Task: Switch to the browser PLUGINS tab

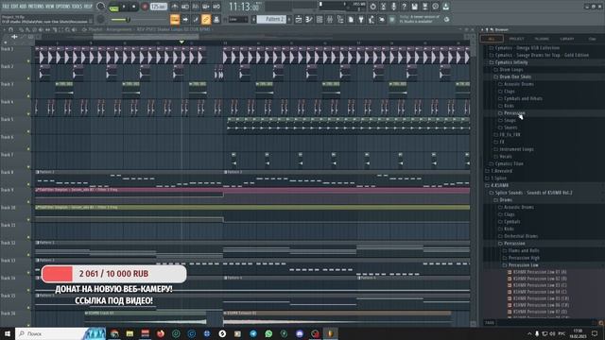Action: [x=542, y=39]
